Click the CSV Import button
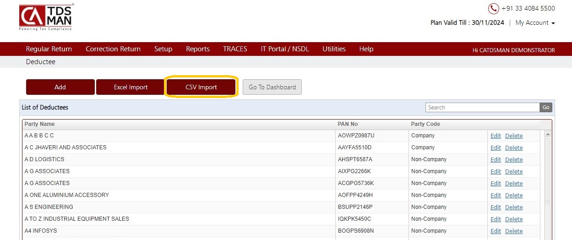 click(201, 87)
